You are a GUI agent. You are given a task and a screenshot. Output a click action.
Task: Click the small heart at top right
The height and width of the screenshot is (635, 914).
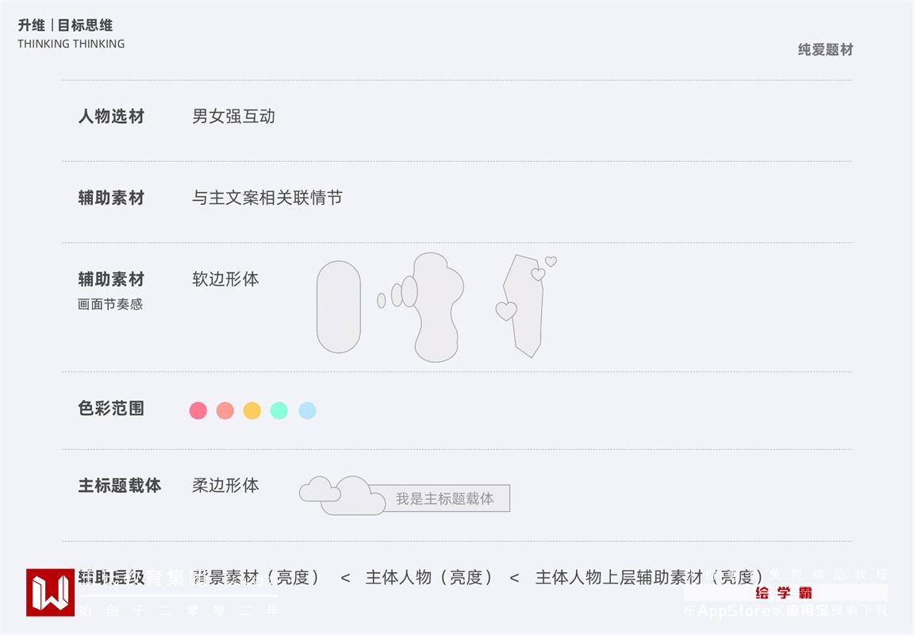(551, 261)
